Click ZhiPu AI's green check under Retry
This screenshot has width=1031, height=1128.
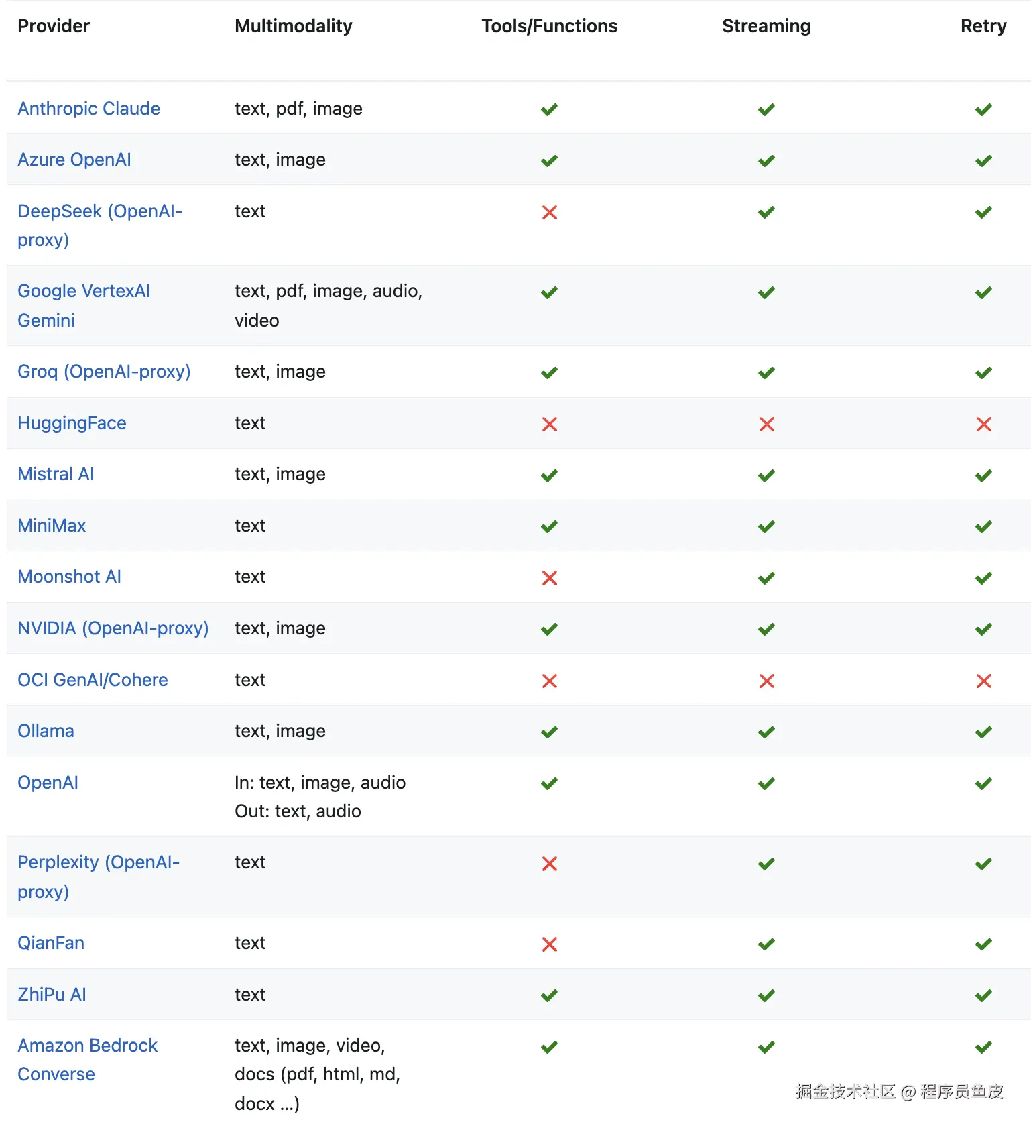click(983, 995)
